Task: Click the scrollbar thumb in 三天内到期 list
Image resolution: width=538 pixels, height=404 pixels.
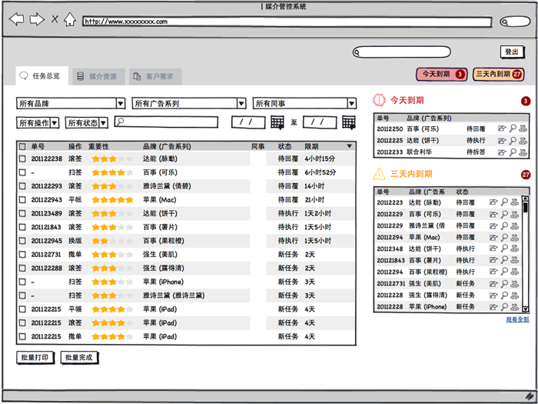Action: [525, 207]
